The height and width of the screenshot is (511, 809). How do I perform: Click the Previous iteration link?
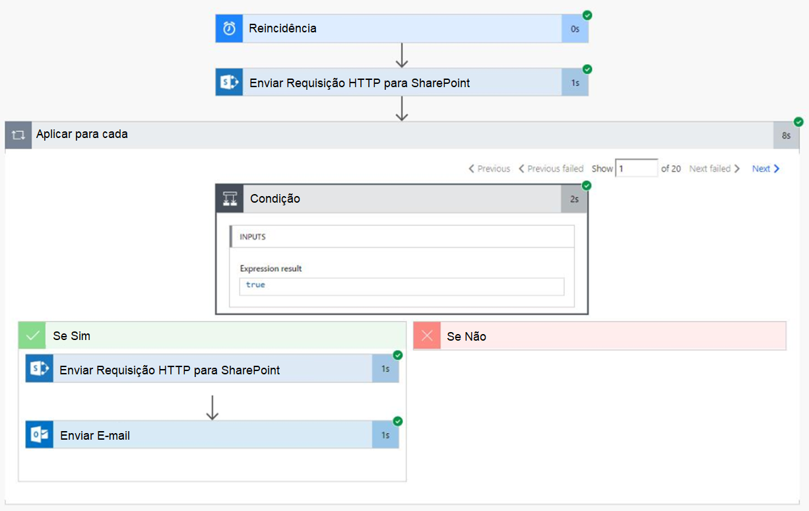coord(489,169)
